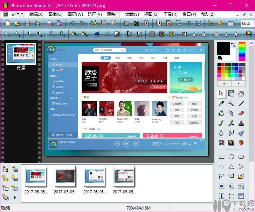Select the Blur water drop tool
Image resolution: width=255 pixels, height=212 pixels.
click(x=221, y=133)
